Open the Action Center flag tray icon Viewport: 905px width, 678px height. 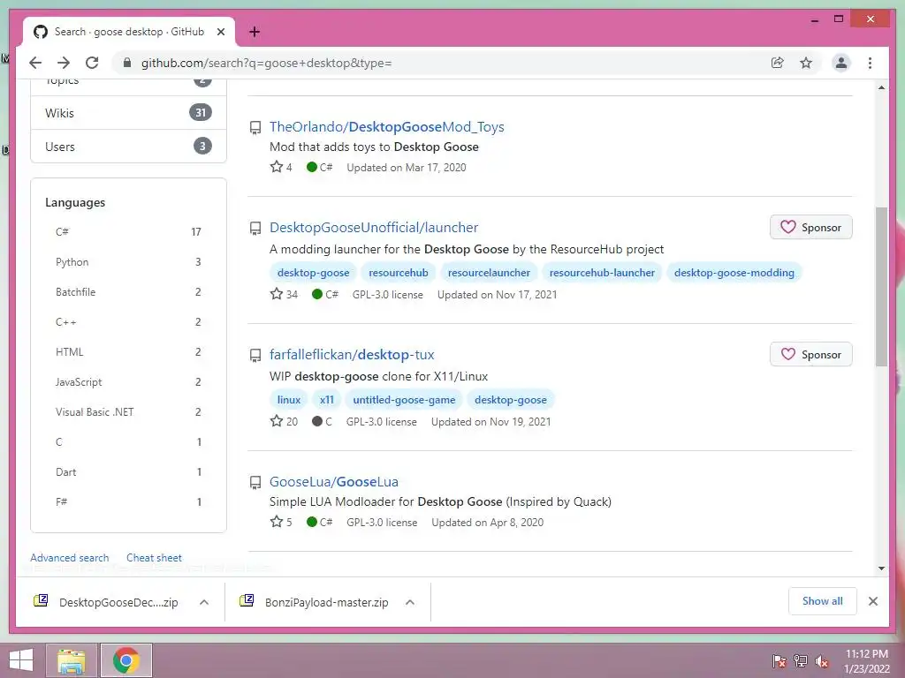[780, 661]
